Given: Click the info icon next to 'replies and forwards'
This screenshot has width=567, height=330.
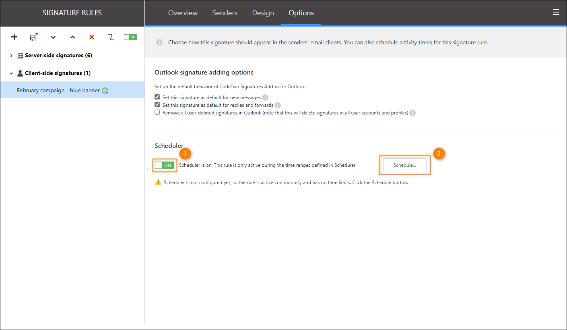Looking at the screenshot, I should (x=278, y=105).
